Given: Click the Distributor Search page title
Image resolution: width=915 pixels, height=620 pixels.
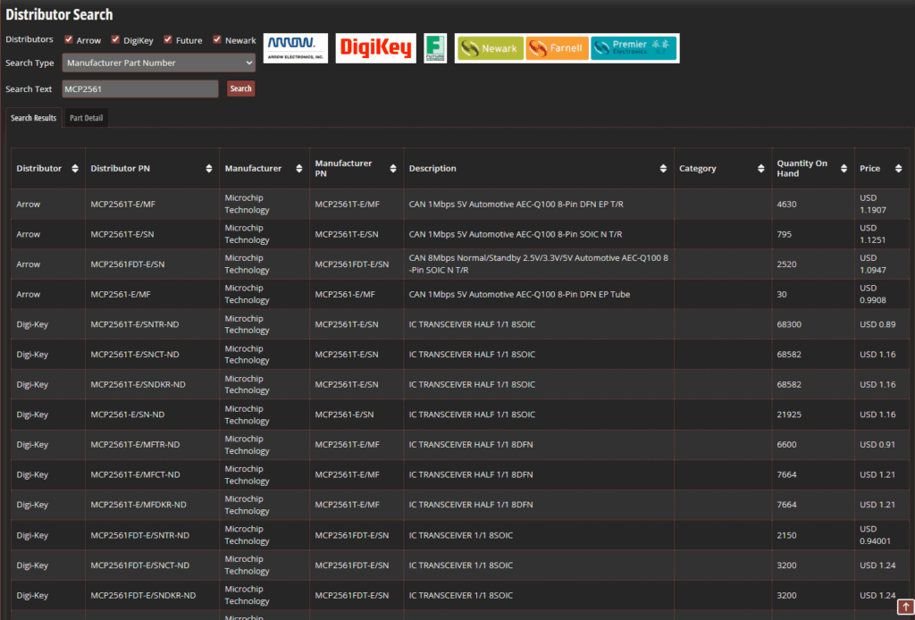Looking at the screenshot, I should [60, 14].
